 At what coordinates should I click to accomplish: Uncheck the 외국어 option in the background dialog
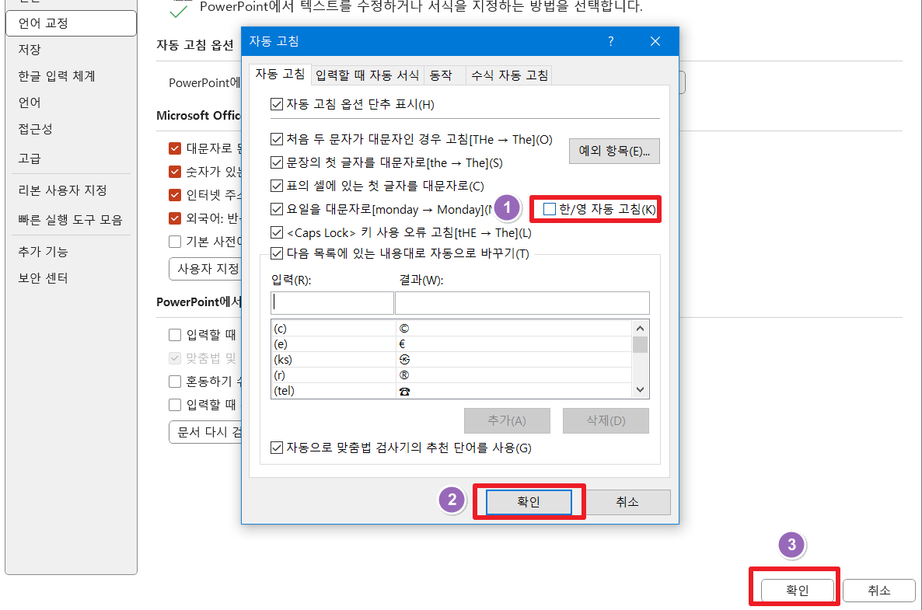coord(175,219)
